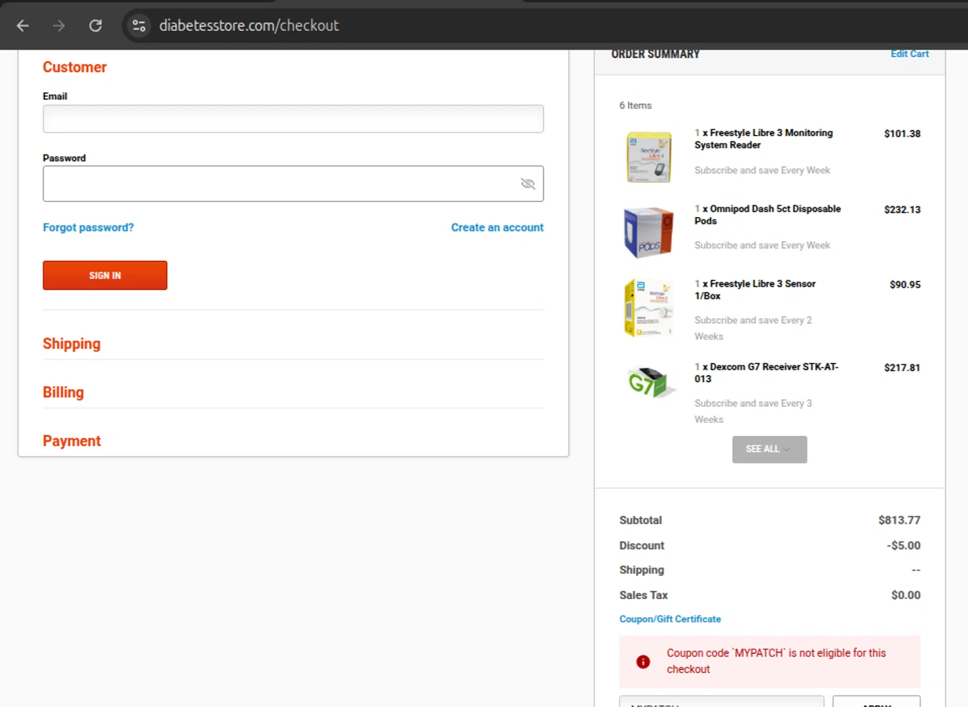The height and width of the screenshot is (707, 968).
Task: Click the browser forward arrow
Action: 59,26
